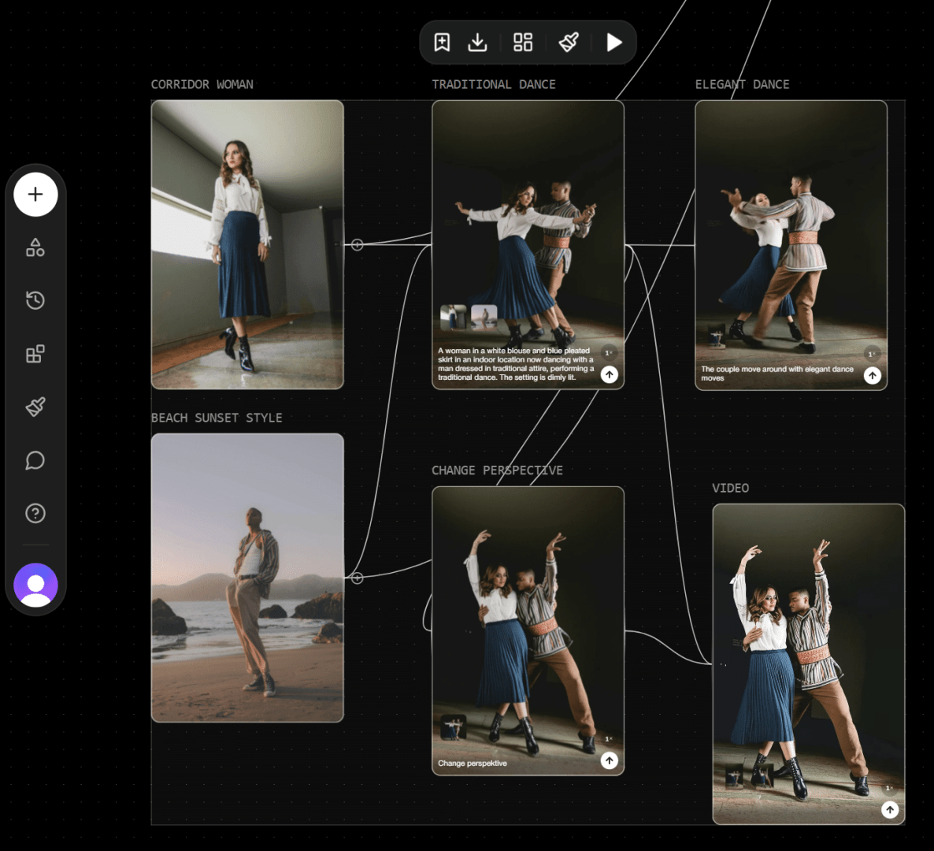Open your profile avatar at the sidebar bottom
Image resolution: width=934 pixels, height=851 pixels.
pos(35,585)
